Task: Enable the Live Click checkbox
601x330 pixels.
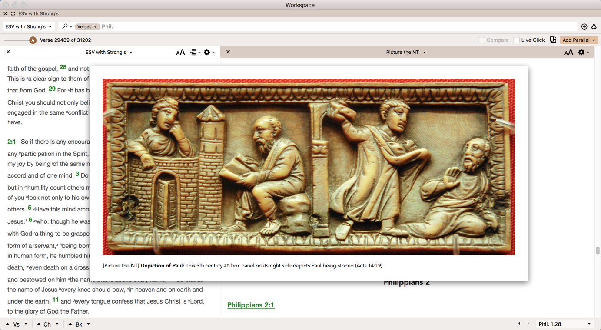Action: [x=517, y=40]
